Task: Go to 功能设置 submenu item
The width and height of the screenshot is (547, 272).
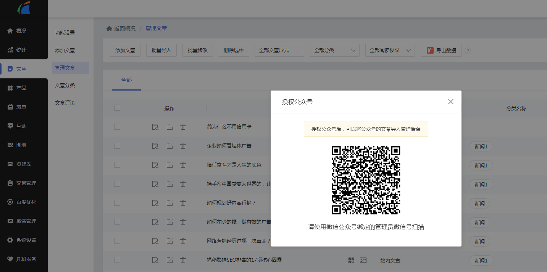Action: point(65,33)
